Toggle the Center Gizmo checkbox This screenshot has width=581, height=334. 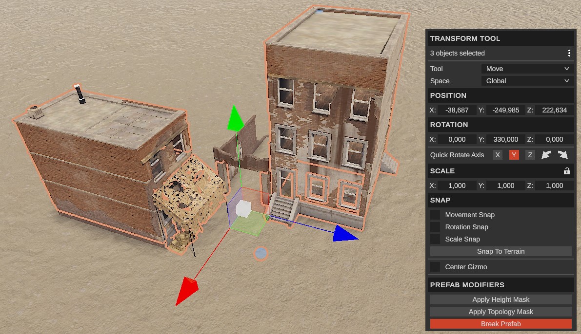(435, 267)
